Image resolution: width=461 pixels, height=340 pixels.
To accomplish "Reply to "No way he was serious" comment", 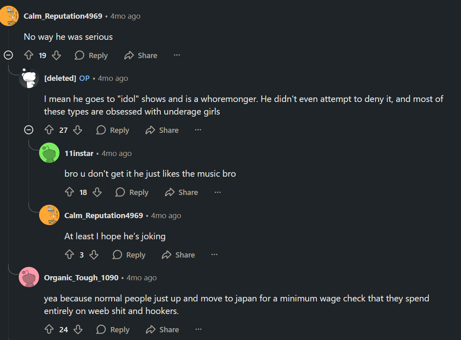I will [91, 55].
